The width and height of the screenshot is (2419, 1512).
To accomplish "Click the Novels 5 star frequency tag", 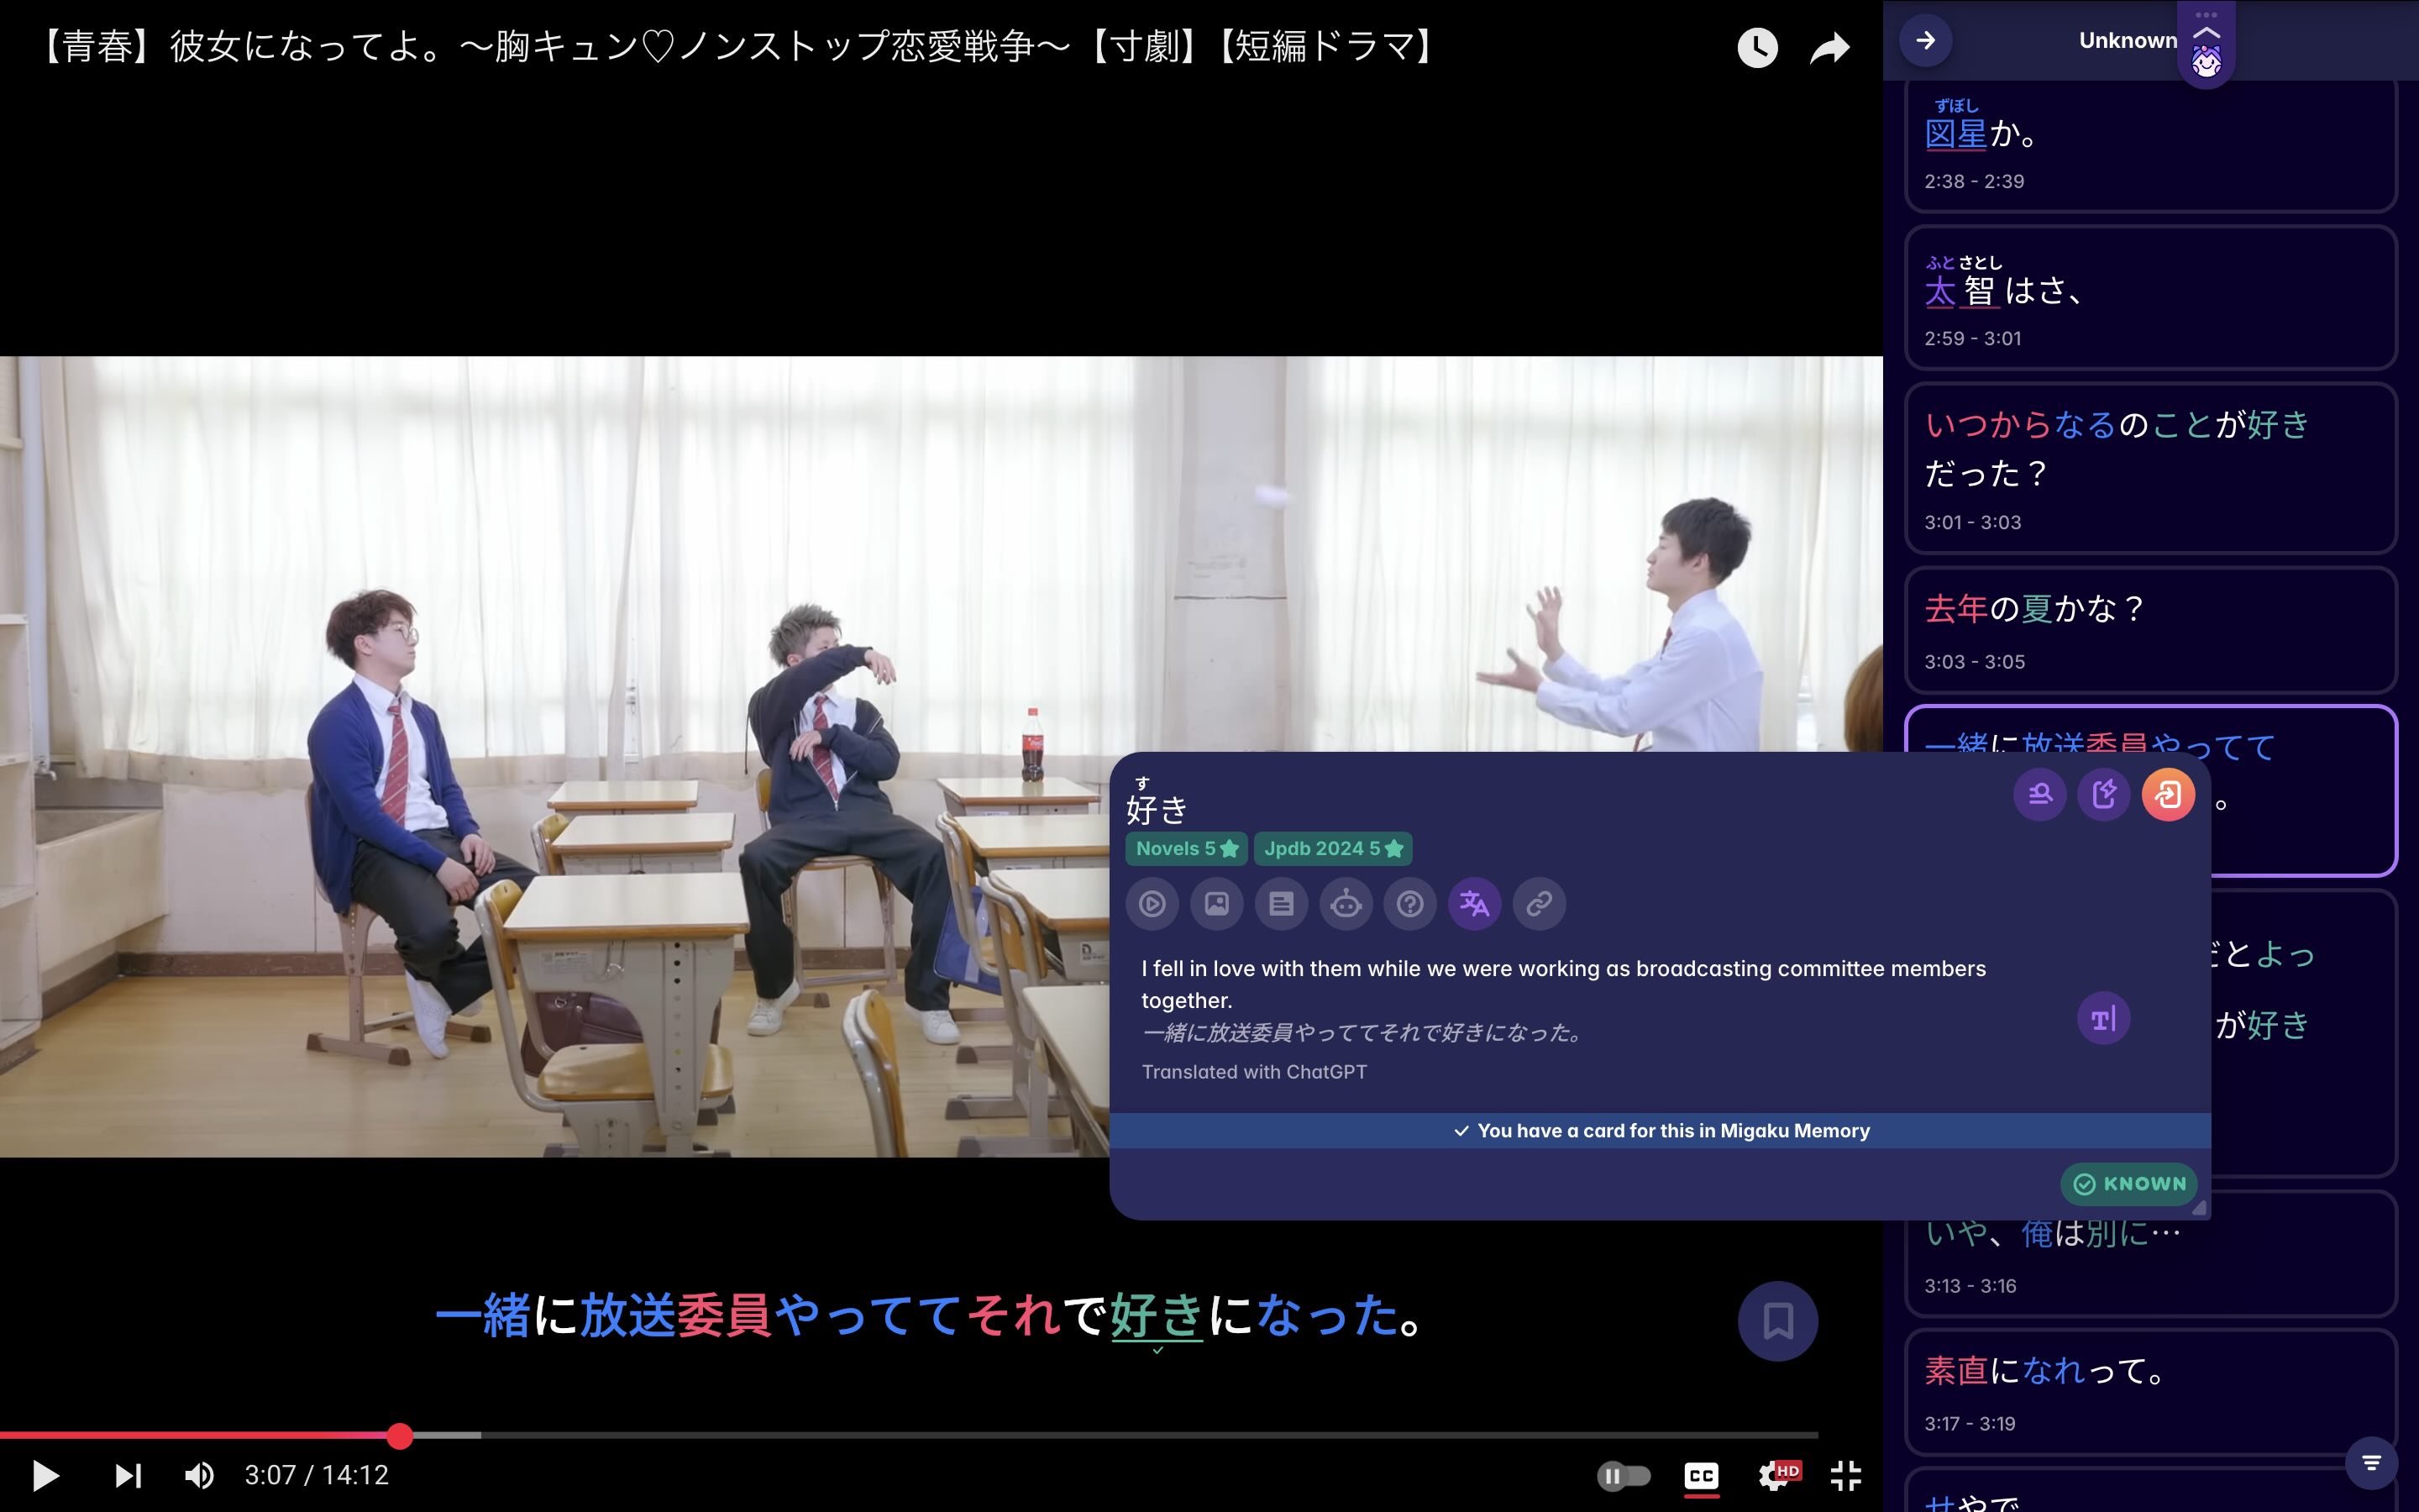I will coord(1187,848).
